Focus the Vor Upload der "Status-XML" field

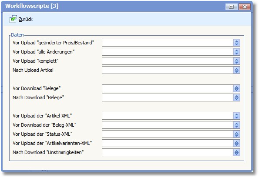click(168, 134)
